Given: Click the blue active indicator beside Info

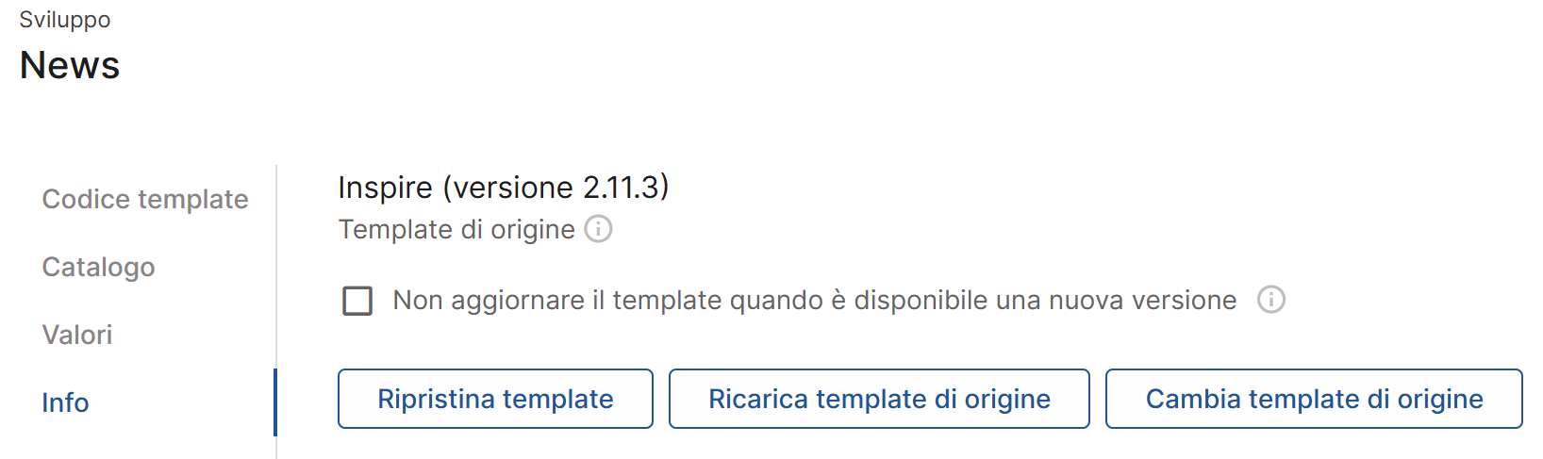Looking at the screenshot, I should point(275,402).
